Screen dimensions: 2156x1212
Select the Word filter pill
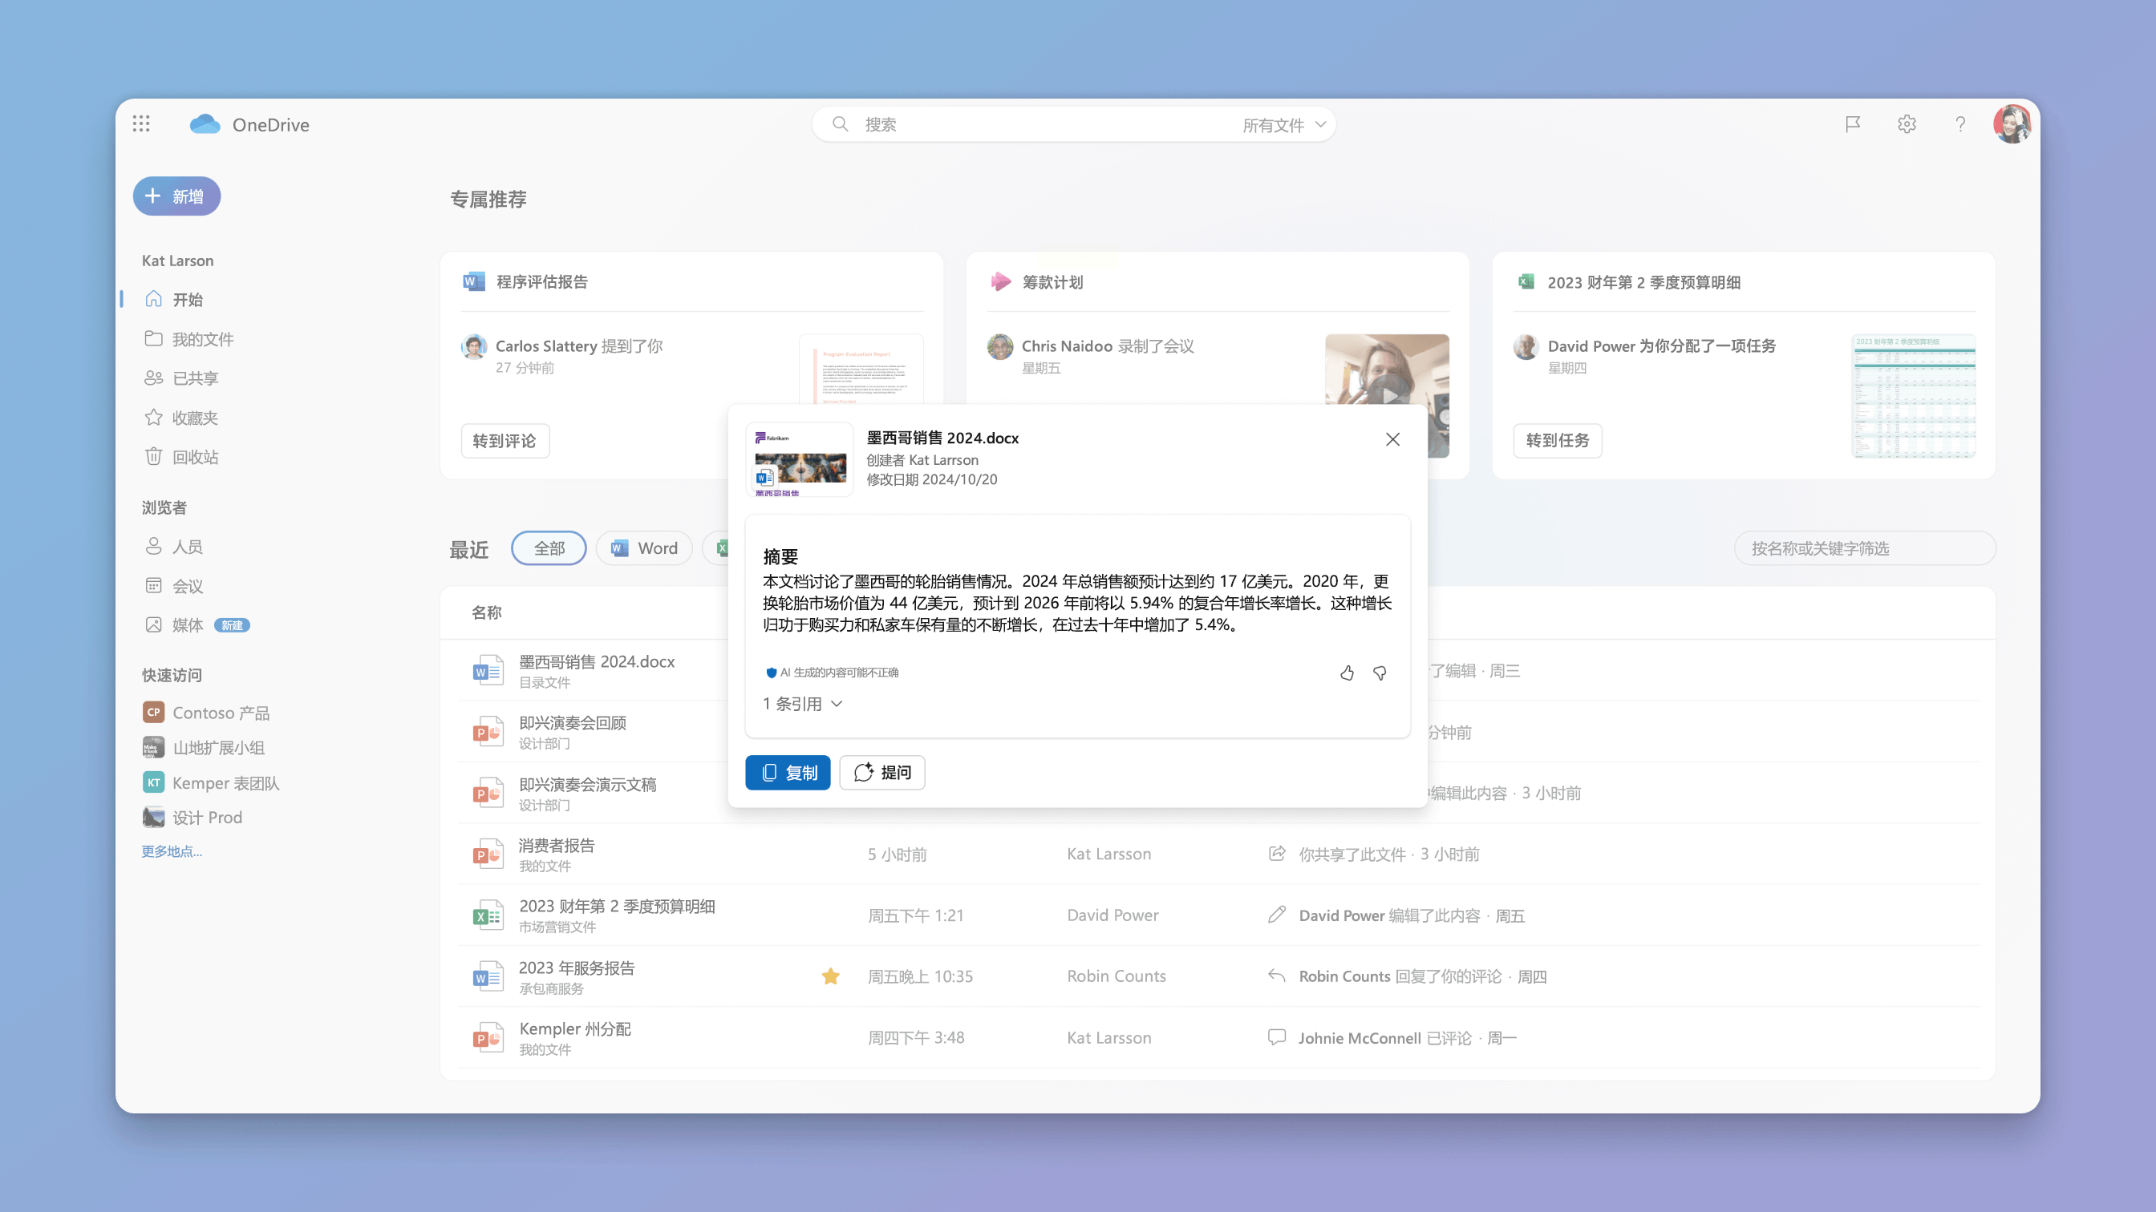643,547
